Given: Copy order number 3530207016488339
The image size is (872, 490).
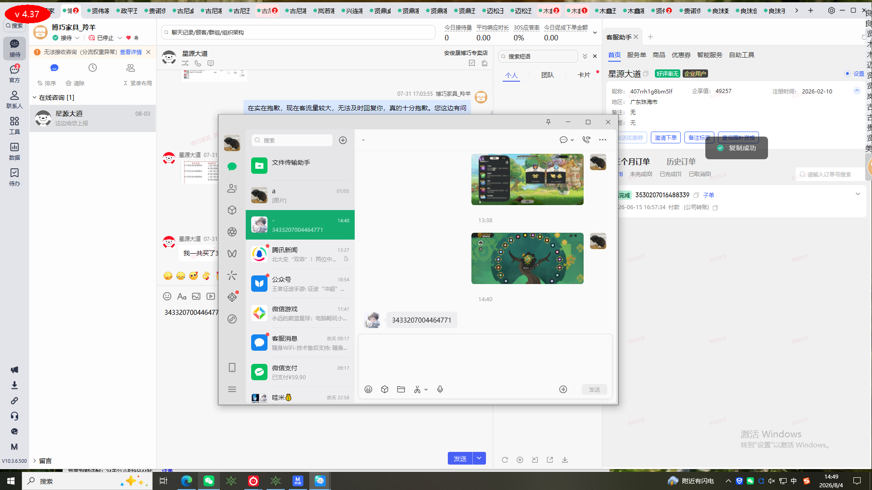Looking at the screenshot, I should [696, 195].
